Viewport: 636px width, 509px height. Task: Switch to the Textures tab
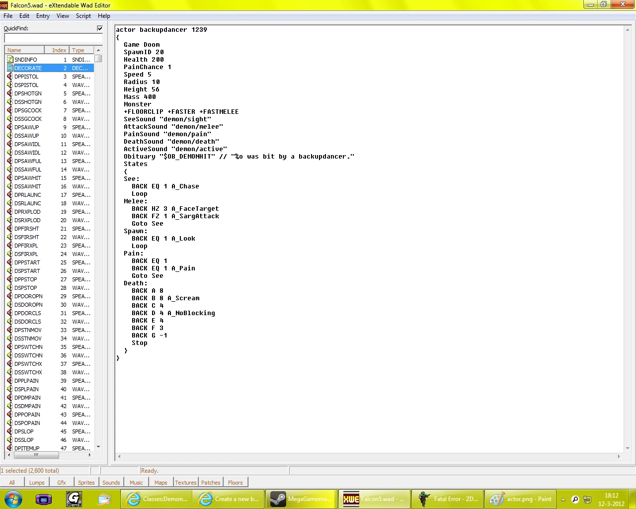click(x=186, y=483)
